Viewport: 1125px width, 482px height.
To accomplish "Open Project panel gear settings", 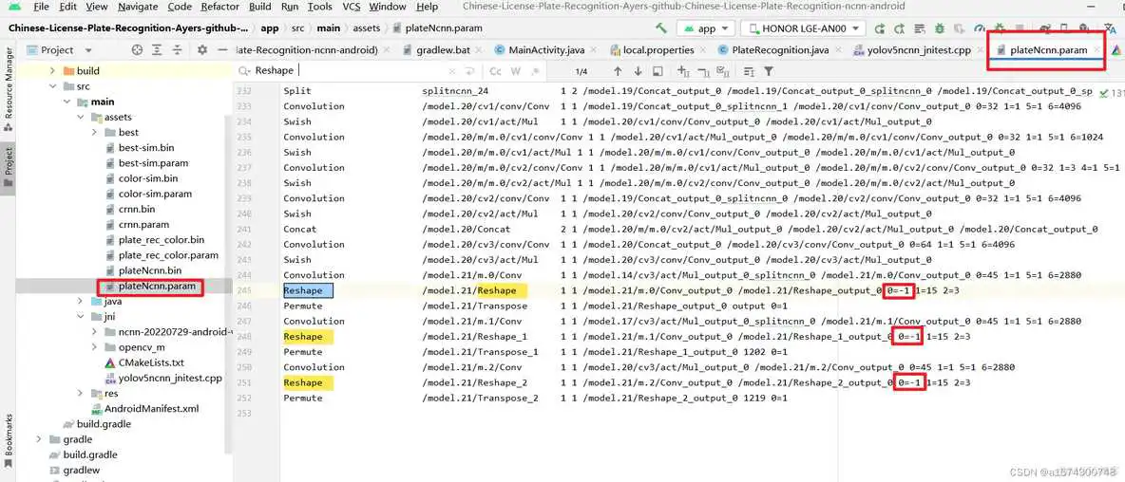I will pyautogui.click(x=201, y=50).
